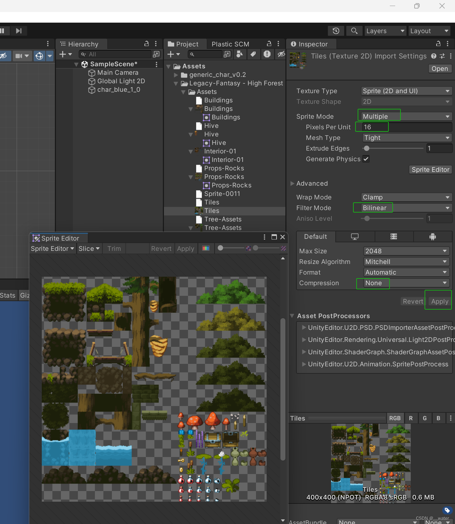
Task: Open the Project panel kebab menu
Action: click(278, 44)
